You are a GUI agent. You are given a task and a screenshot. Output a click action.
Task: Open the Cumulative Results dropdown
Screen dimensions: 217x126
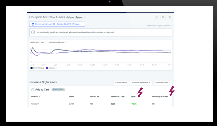tap(58, 42)
